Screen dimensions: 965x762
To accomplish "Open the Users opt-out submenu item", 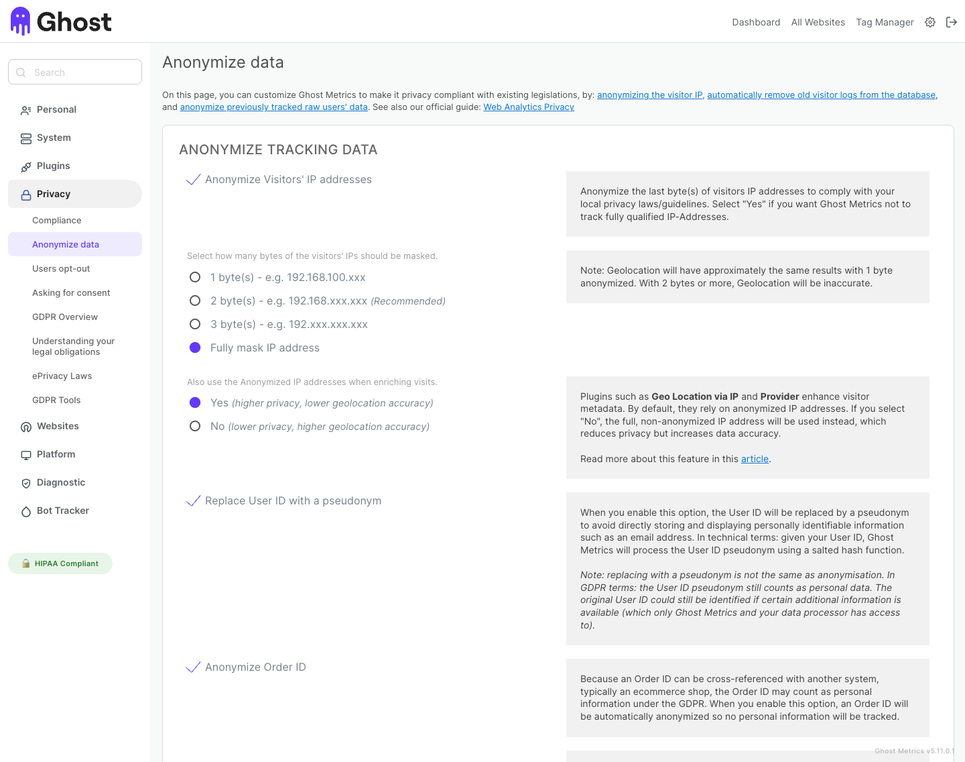I will coord(75,268).
